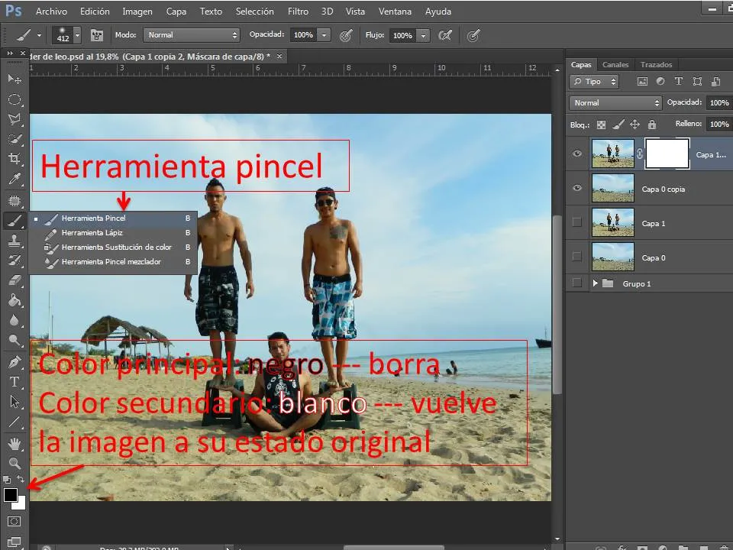
Task: Choose Herramienta Sustitución de color
Action: pos(113,247)
